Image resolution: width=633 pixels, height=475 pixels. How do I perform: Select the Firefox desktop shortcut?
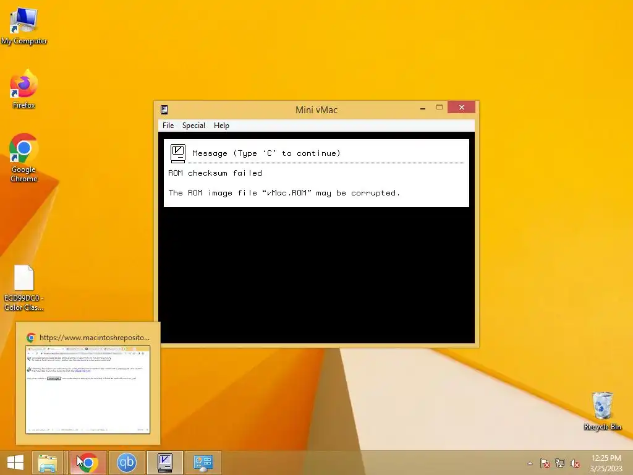click(x=24, y=89)
